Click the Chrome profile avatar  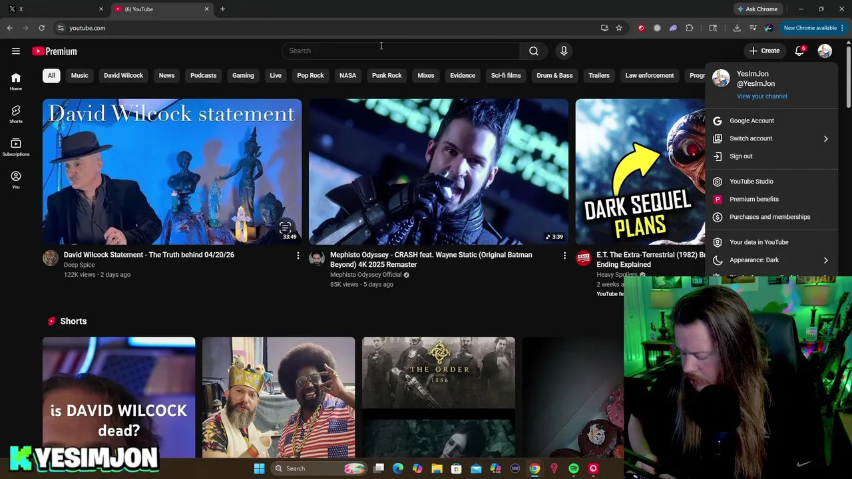769,28
